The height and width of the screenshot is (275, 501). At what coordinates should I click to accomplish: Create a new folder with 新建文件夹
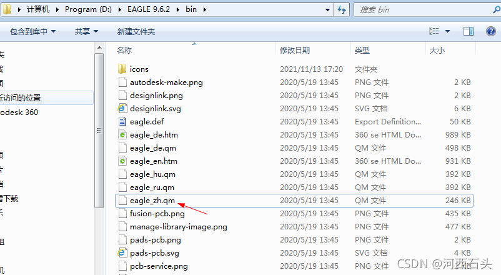(x=136, y=31)
